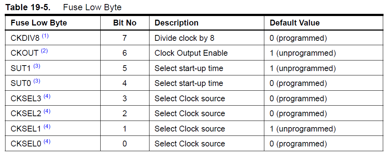Select the "Clock Output Enable" description text
This screenshot has height=157, width=389.
[x=191, y=53]
